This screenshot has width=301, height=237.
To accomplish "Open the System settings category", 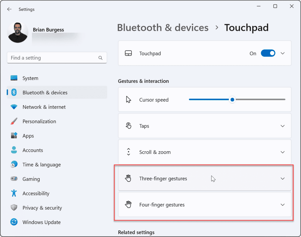I will (x=30, y=78).
